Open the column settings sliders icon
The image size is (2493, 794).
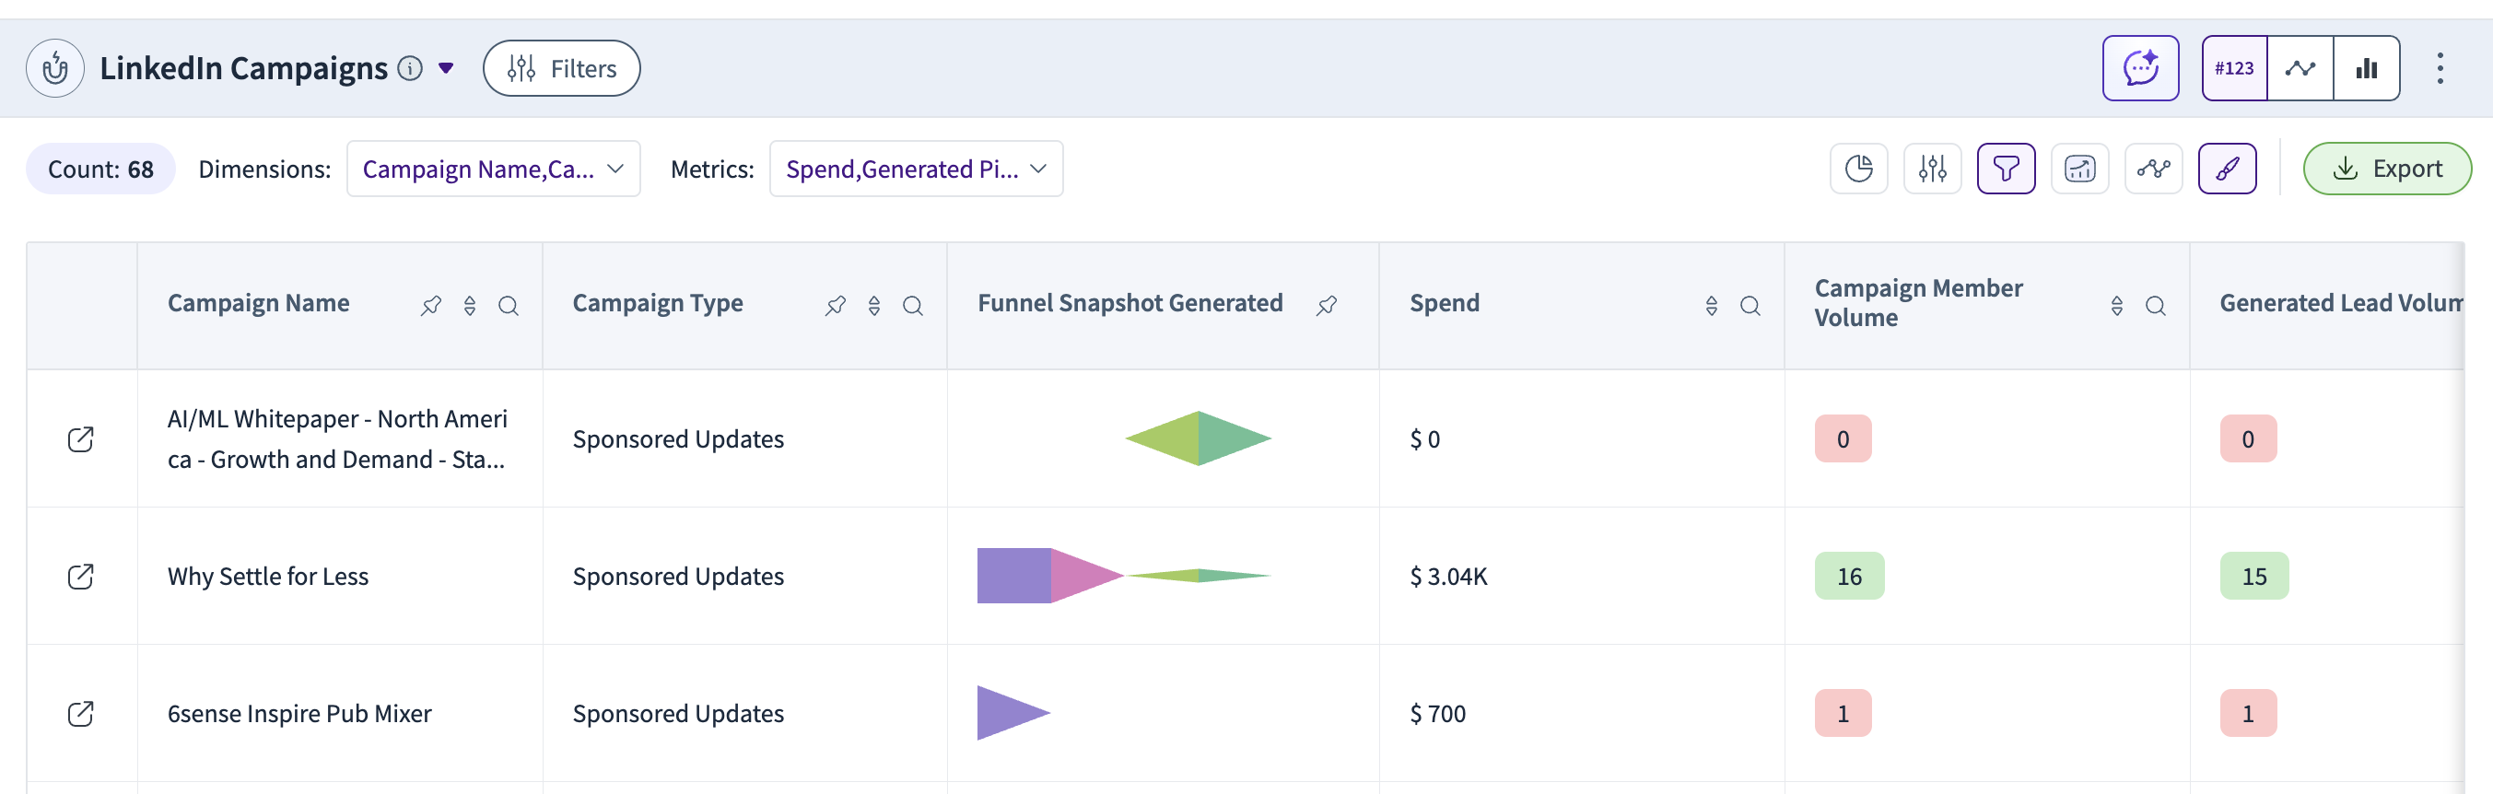tap(1932, 169)
